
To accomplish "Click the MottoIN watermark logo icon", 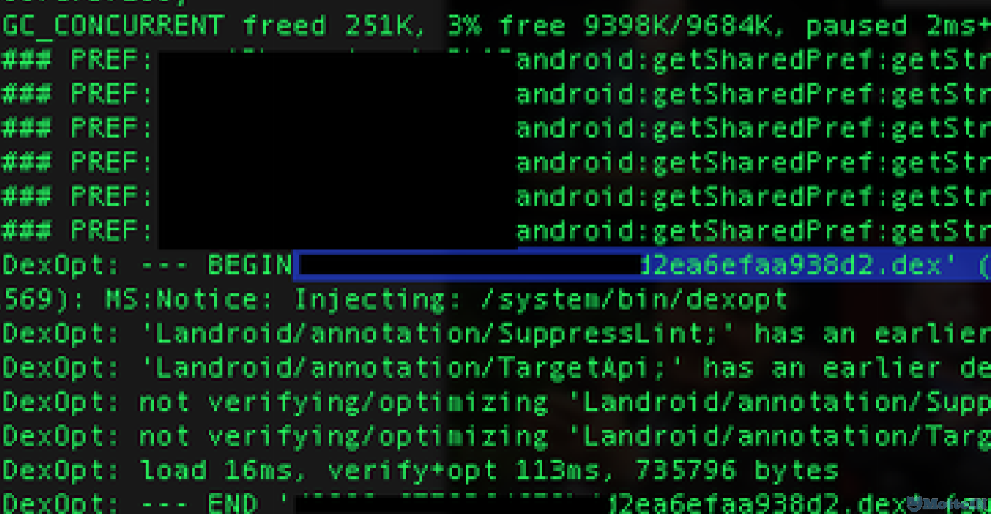I will click(x=914, y=503).
